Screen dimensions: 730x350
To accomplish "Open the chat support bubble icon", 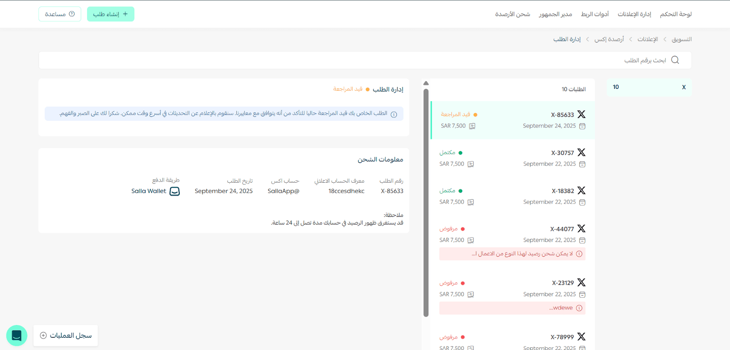I will coord(17,335).
